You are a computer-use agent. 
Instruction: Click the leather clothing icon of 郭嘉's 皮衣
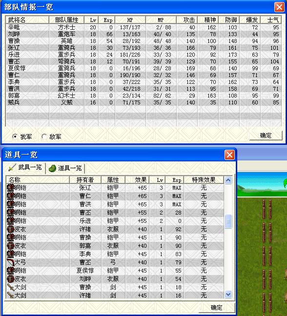10,246
